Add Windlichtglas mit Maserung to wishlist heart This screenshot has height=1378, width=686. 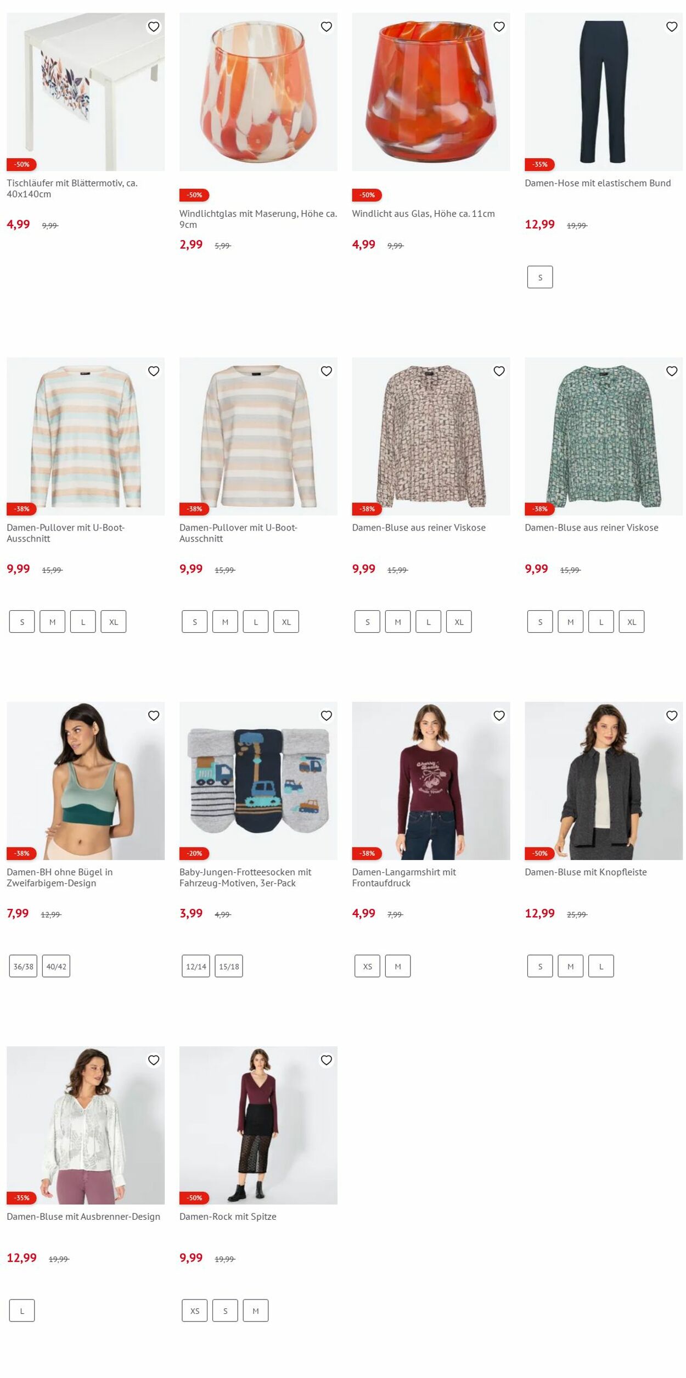[327, 26]
